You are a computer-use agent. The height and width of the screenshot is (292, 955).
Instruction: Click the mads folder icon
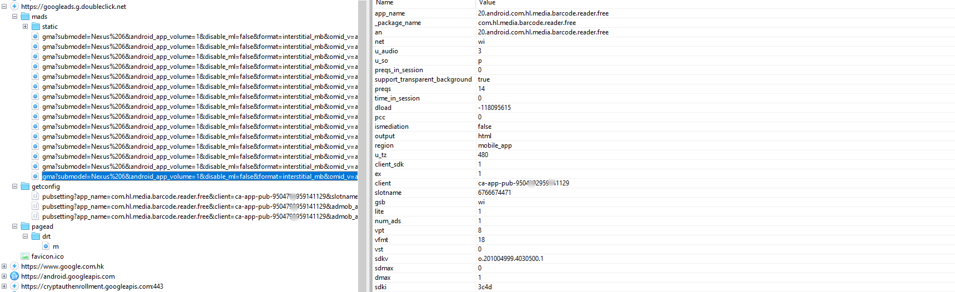coord(25,17)
